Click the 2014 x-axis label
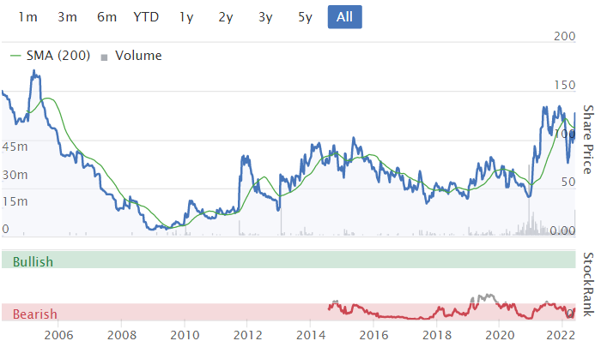Screen dimensions: 601x341 tap(311, 335)
